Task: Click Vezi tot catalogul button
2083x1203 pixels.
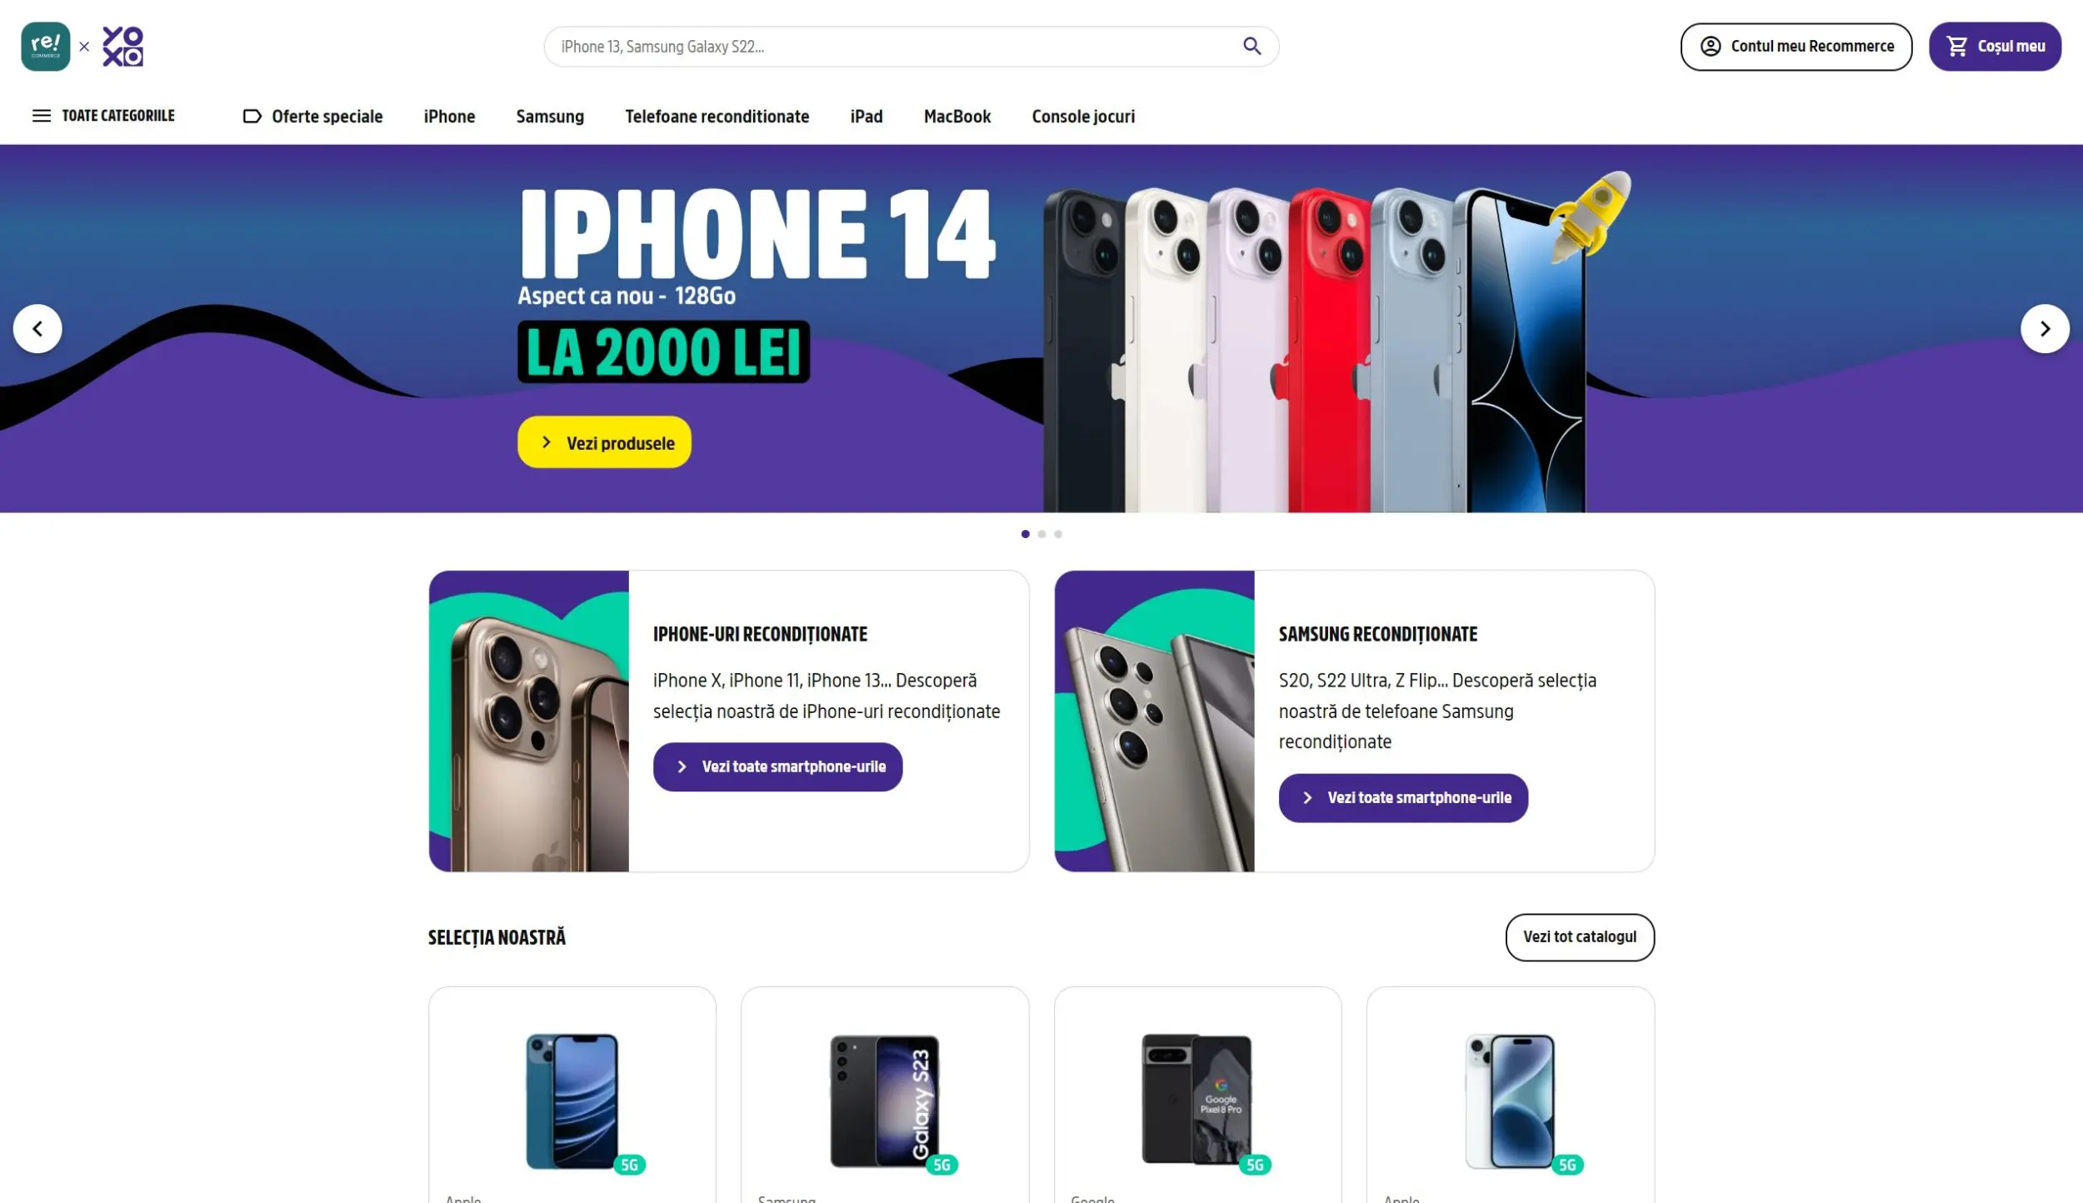Action: click(1580, 937)
